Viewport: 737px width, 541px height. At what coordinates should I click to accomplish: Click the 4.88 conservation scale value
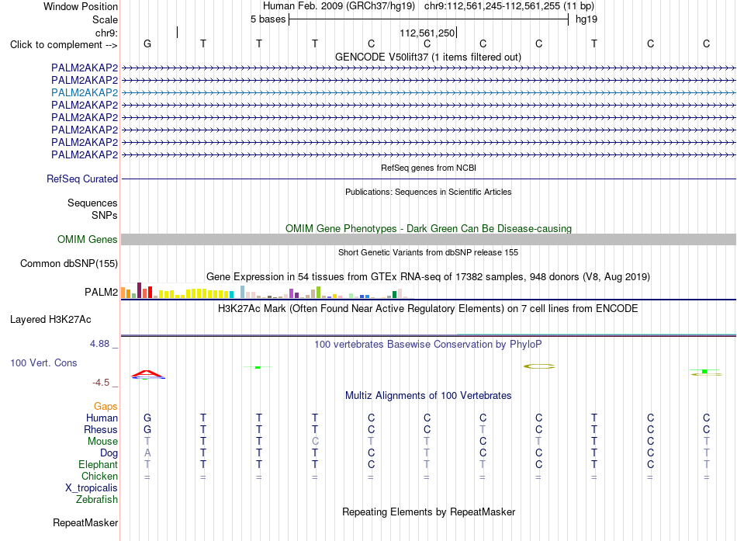point(99,344)
